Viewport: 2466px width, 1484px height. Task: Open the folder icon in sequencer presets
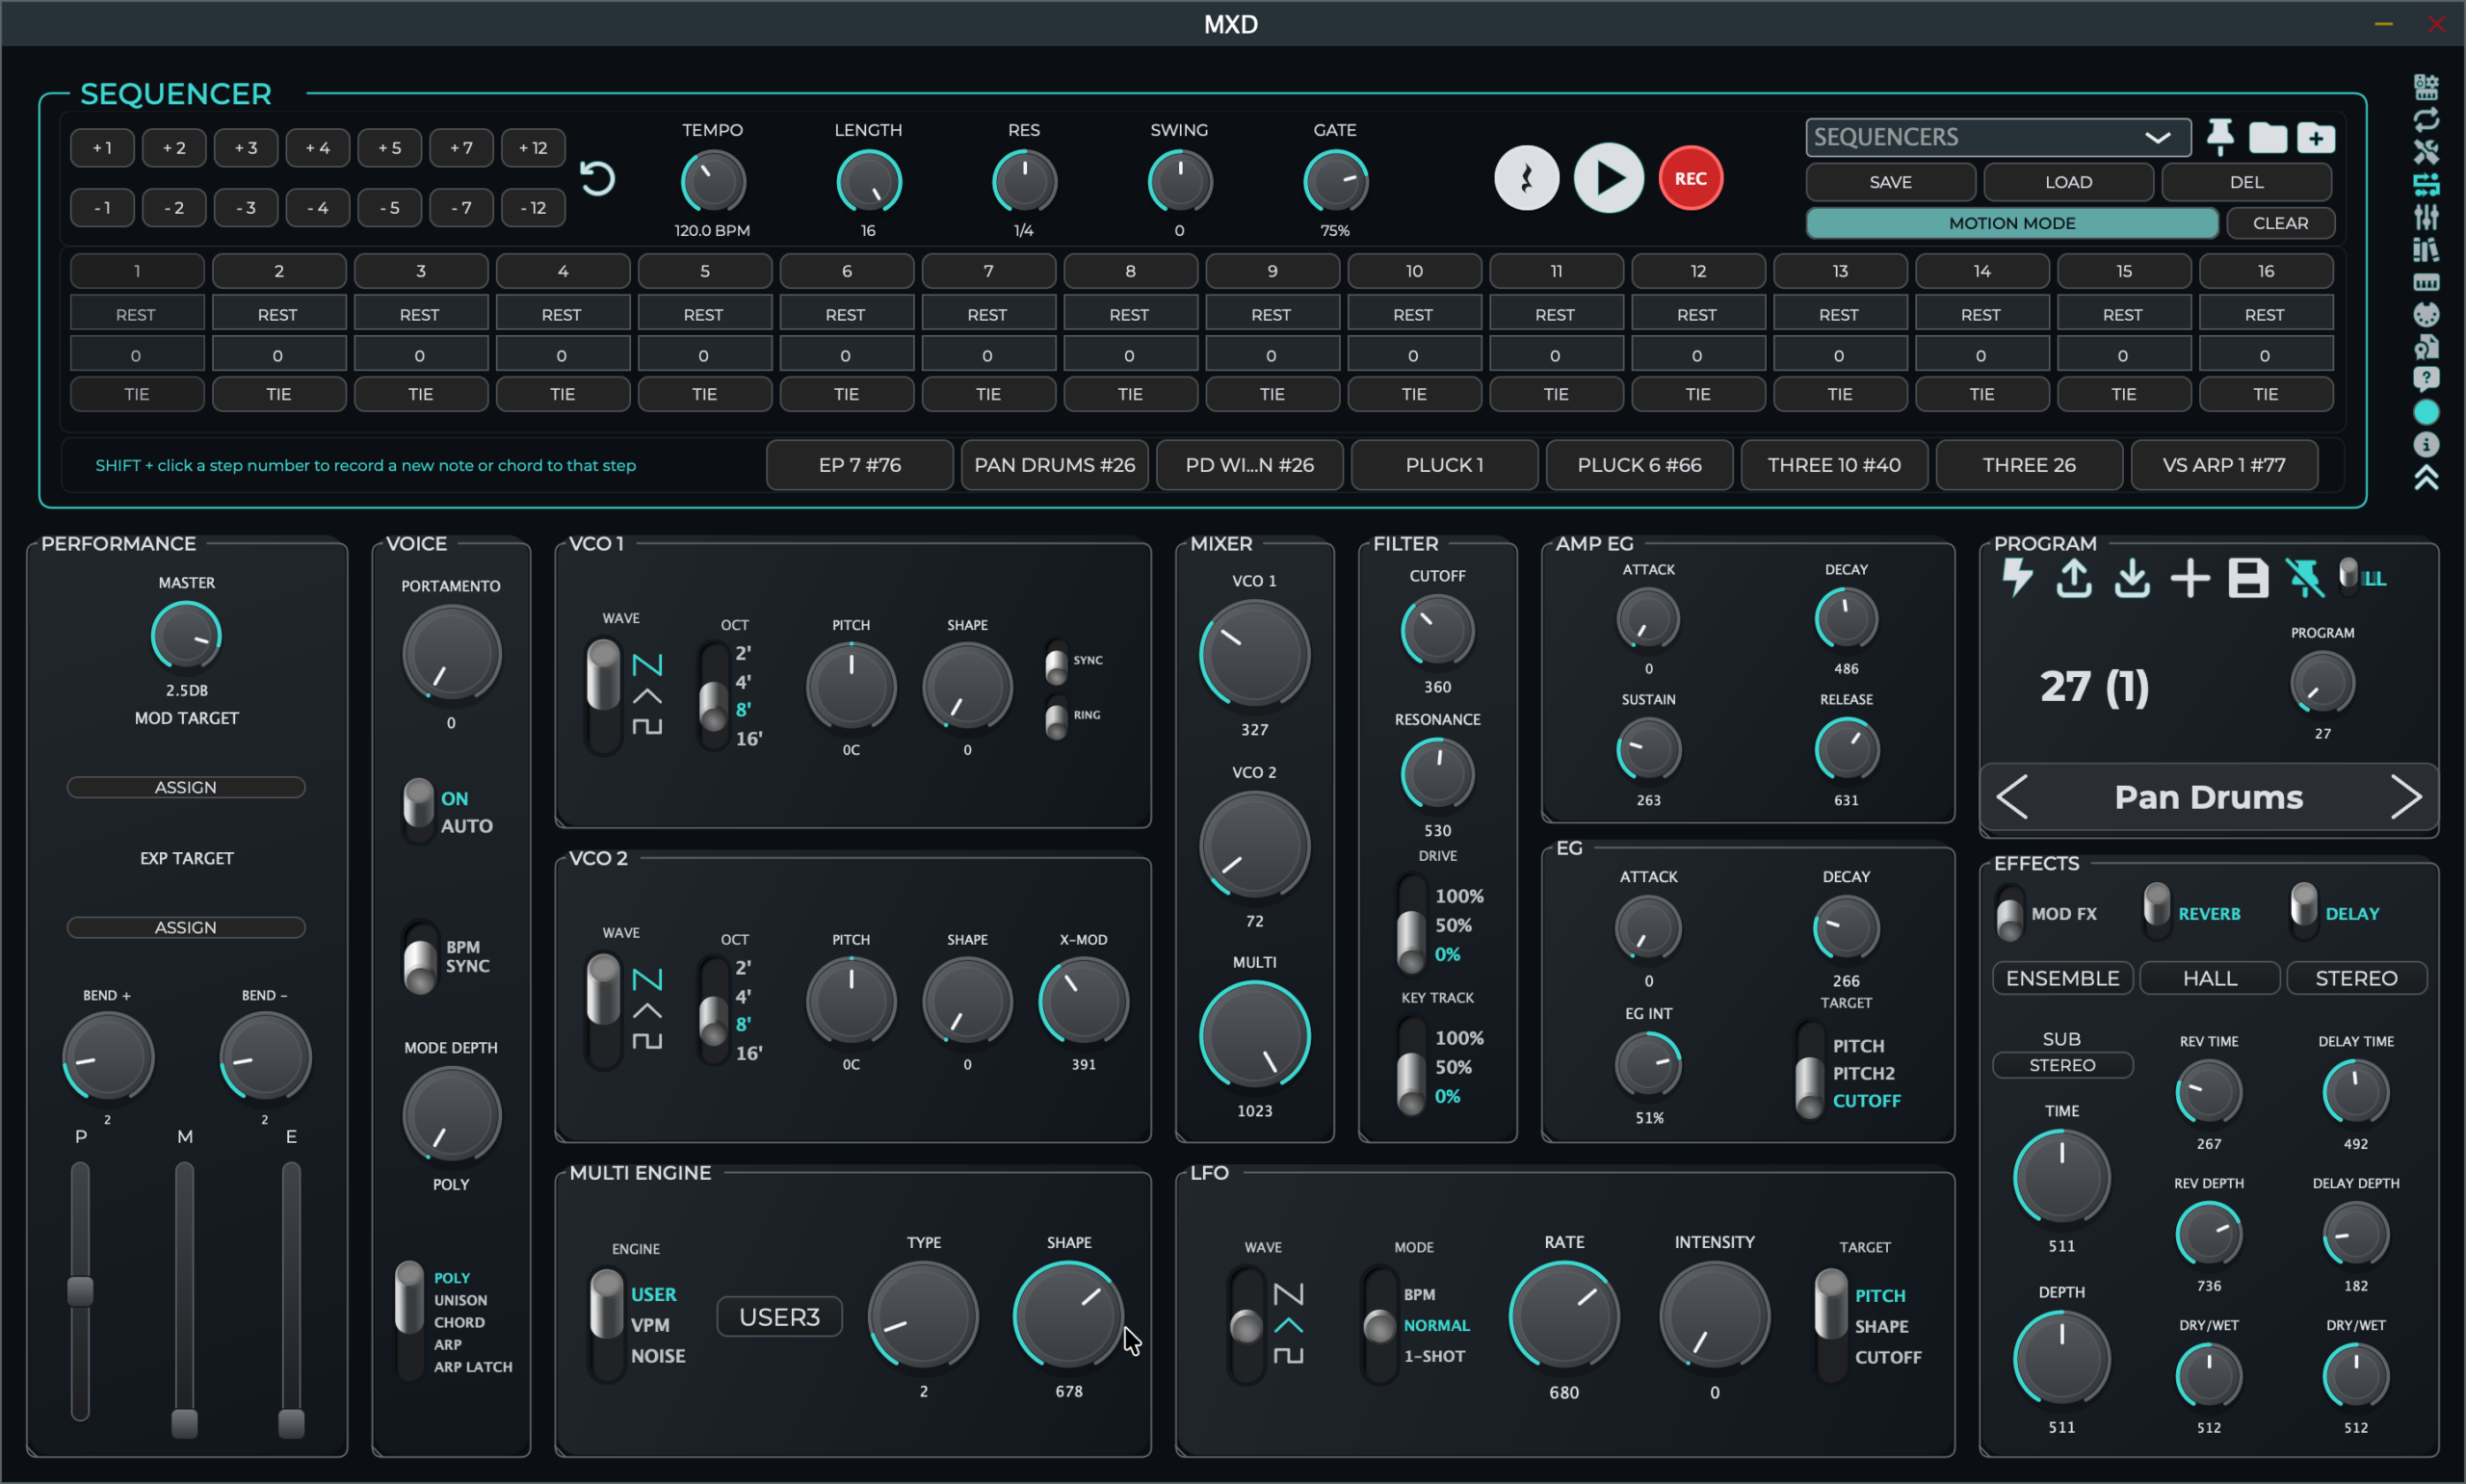(x=2268, y=137)
